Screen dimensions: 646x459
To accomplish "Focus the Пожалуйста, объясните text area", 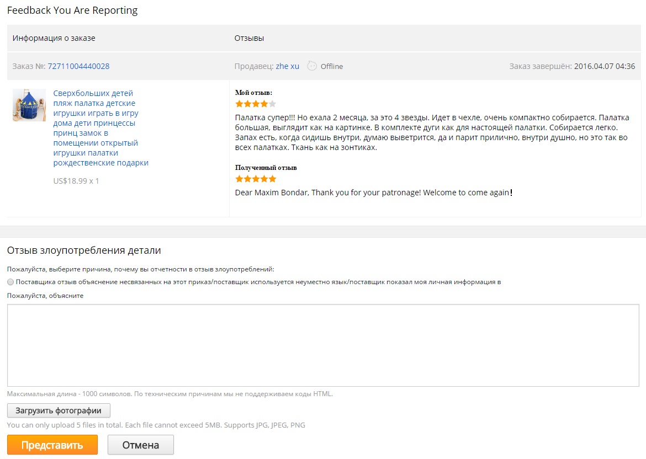I will tap(323, 345).
